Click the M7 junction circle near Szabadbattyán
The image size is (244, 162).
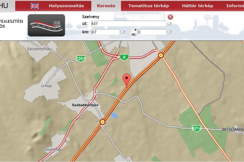point(102,122)
